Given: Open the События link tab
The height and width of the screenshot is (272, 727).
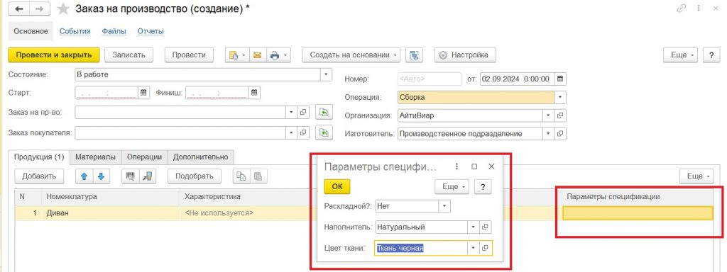Looking at the screenshot, I should (x=75, y=31).
